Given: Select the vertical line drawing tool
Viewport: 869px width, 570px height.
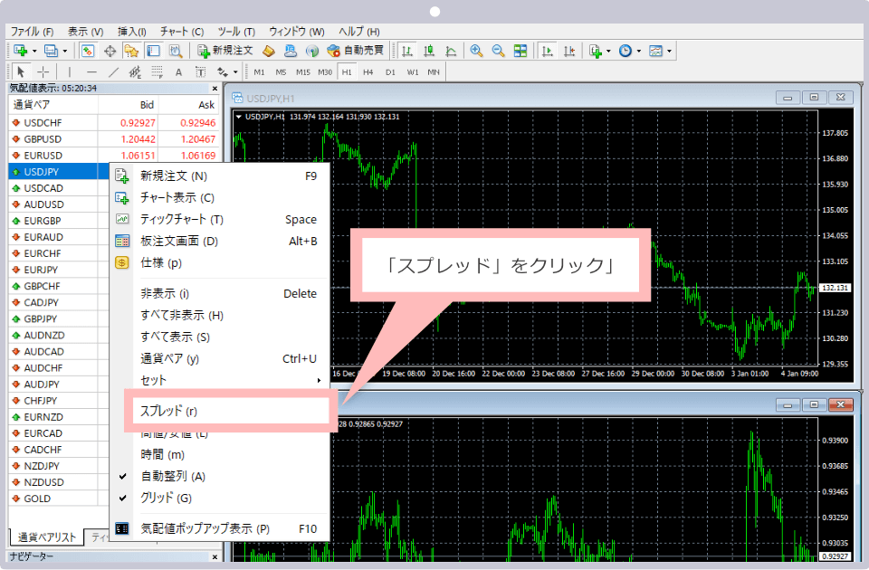Looking at the screenshot, I should point(70,71).
